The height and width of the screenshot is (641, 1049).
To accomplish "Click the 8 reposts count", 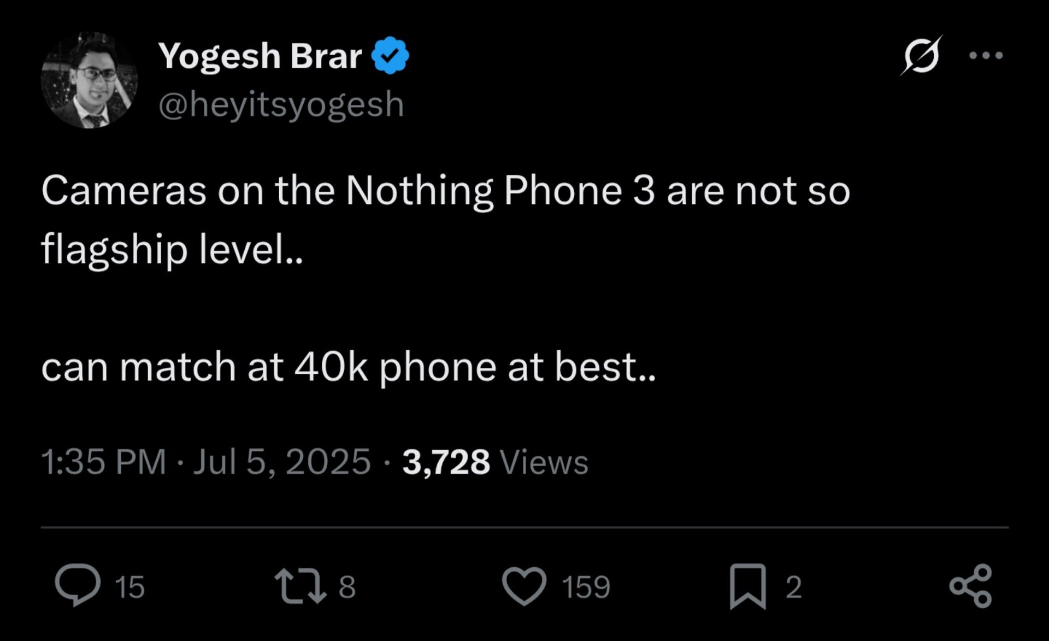I will [x=347, y=587].
